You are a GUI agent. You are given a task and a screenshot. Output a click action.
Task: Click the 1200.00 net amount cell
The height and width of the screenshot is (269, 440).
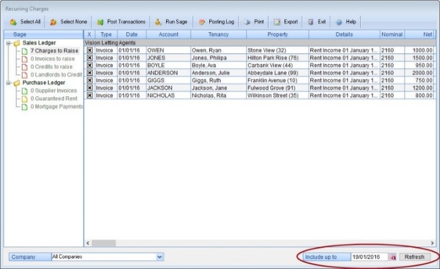(x=420, y=88)
